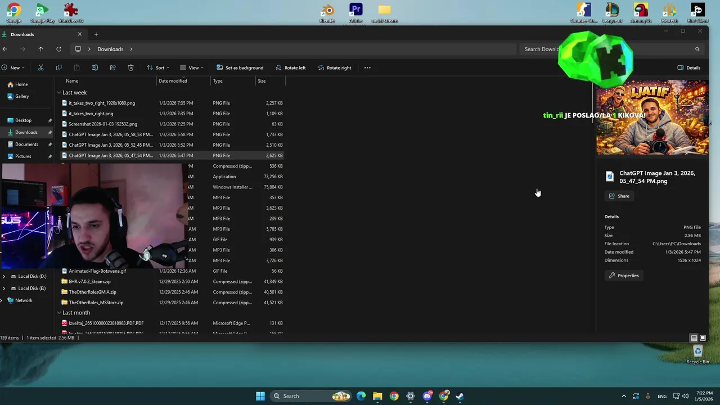The height and width of the screenshot is (405, 720).
Task: Expand Local Disk (D:) in navigation pane
Action: (x=4, y=276)
